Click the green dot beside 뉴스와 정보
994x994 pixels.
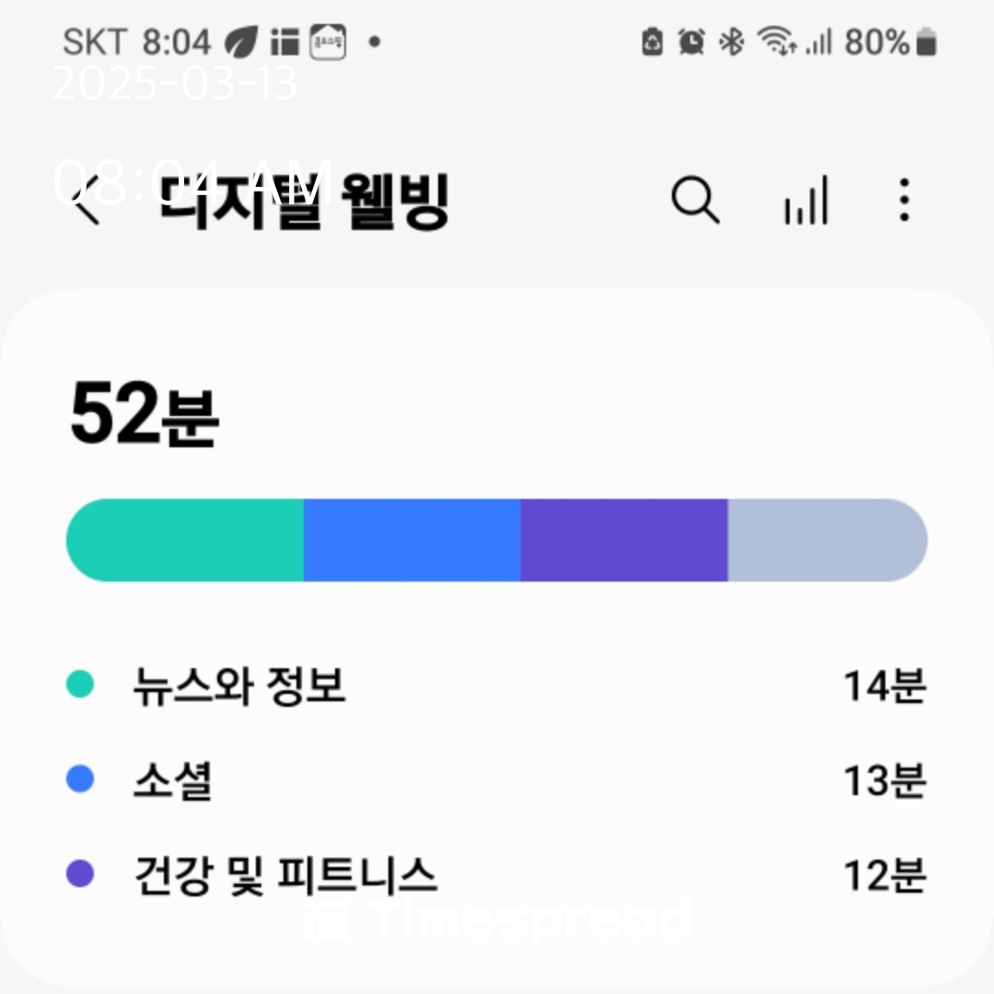81,685
